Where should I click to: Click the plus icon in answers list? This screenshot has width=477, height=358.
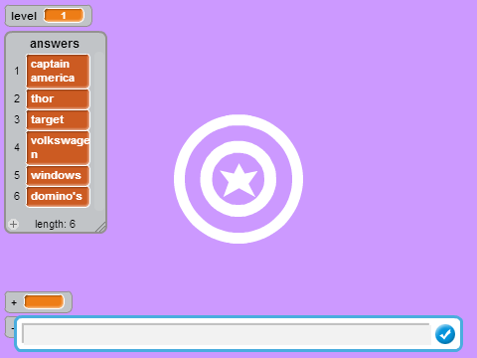point(13,224)
